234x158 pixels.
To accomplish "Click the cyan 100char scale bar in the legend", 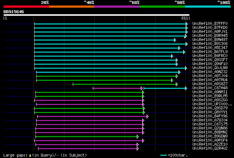I will click(x=163, y=155).
